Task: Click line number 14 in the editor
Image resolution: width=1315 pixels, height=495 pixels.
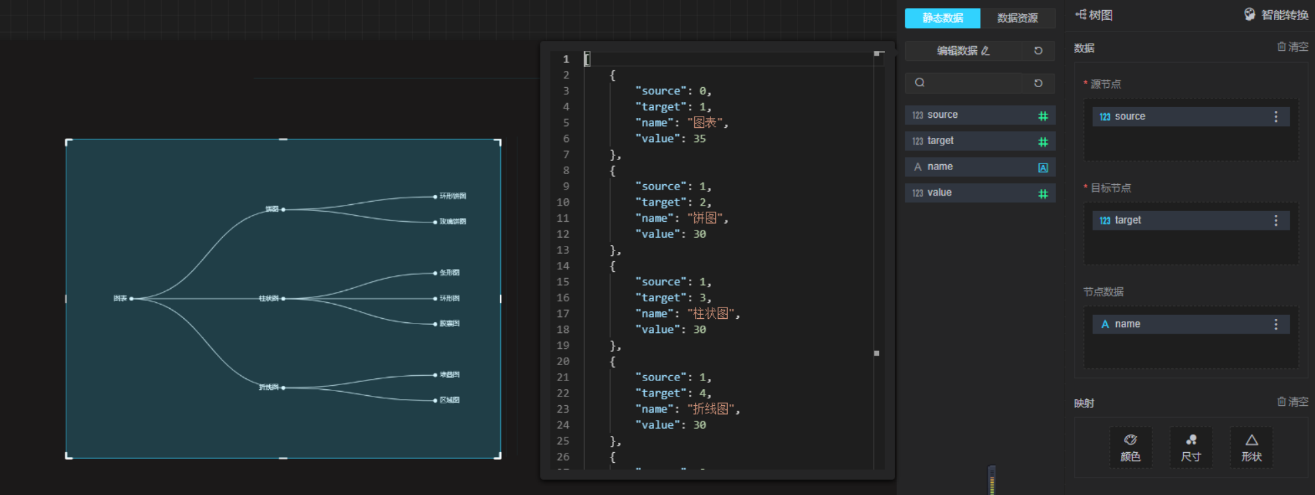Action: point(563,266)
